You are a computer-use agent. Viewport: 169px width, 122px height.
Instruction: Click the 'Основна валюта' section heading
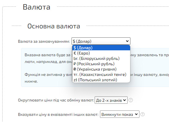tap(54, 26)
